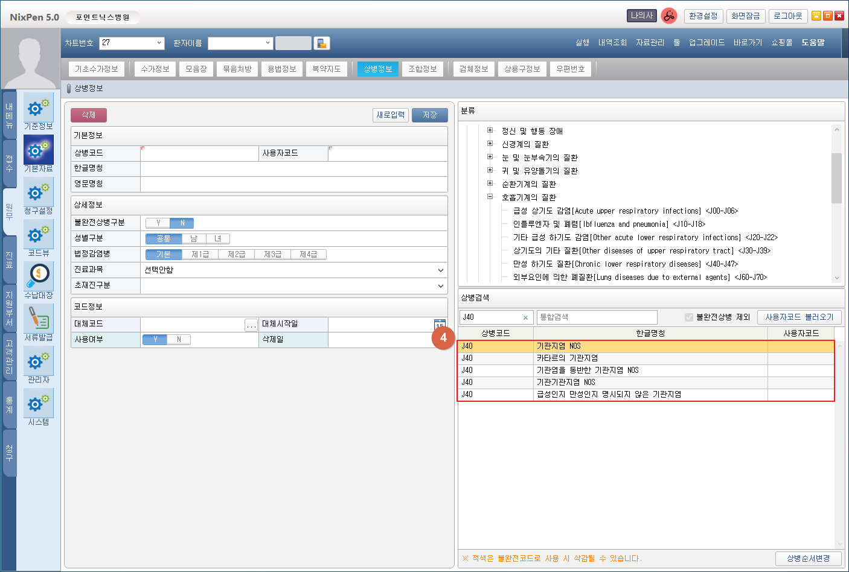
Task: Open the 진료과목 dropdown
Action: [294, 270]
